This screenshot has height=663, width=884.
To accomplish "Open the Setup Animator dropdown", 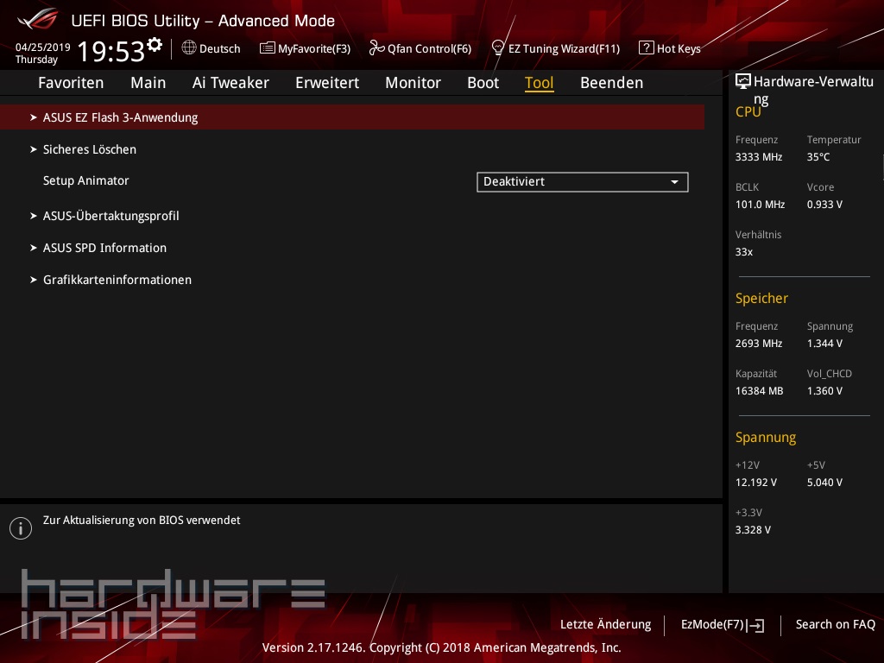I will point(583,182).
